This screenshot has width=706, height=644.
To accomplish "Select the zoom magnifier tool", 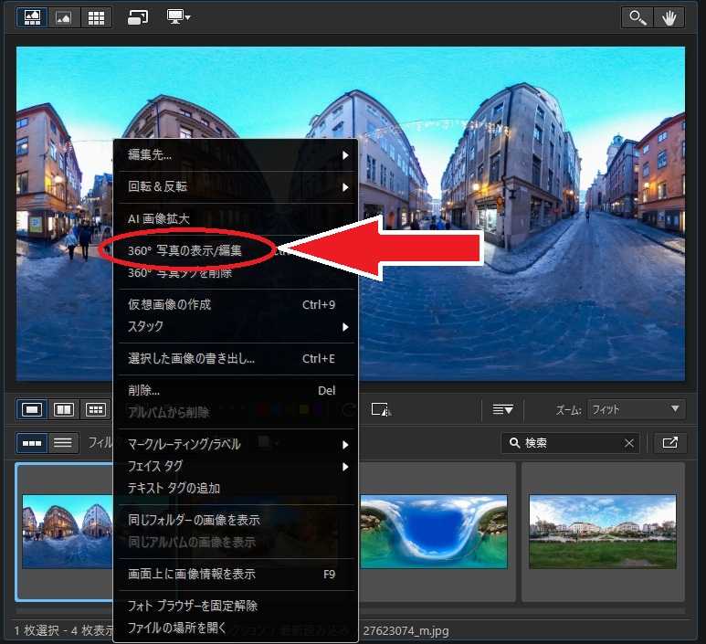I will (x=638, y=18).
